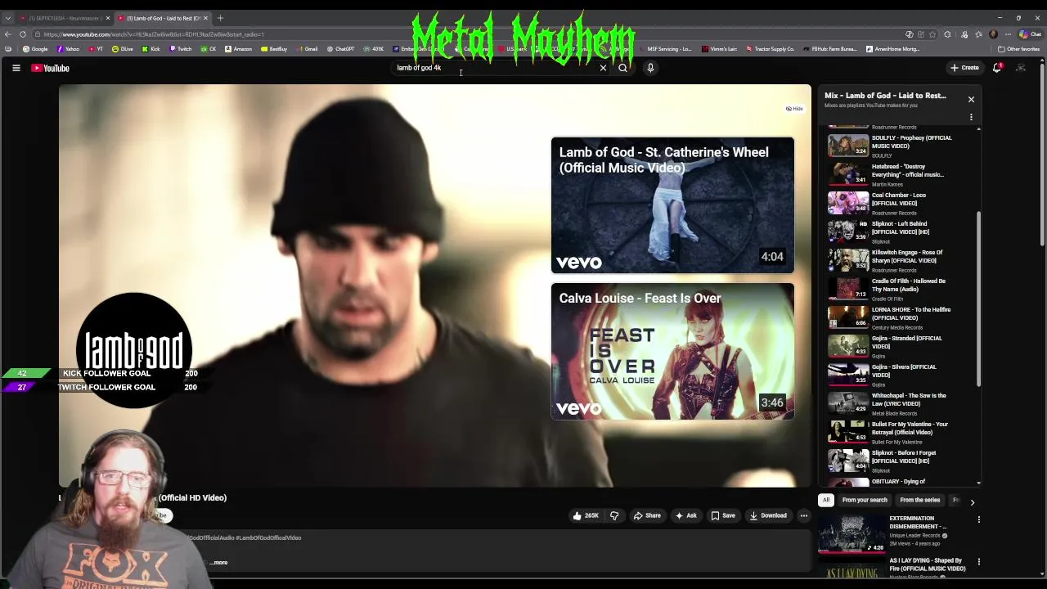Download the video
1047x589 pixels.
(767, 515)
